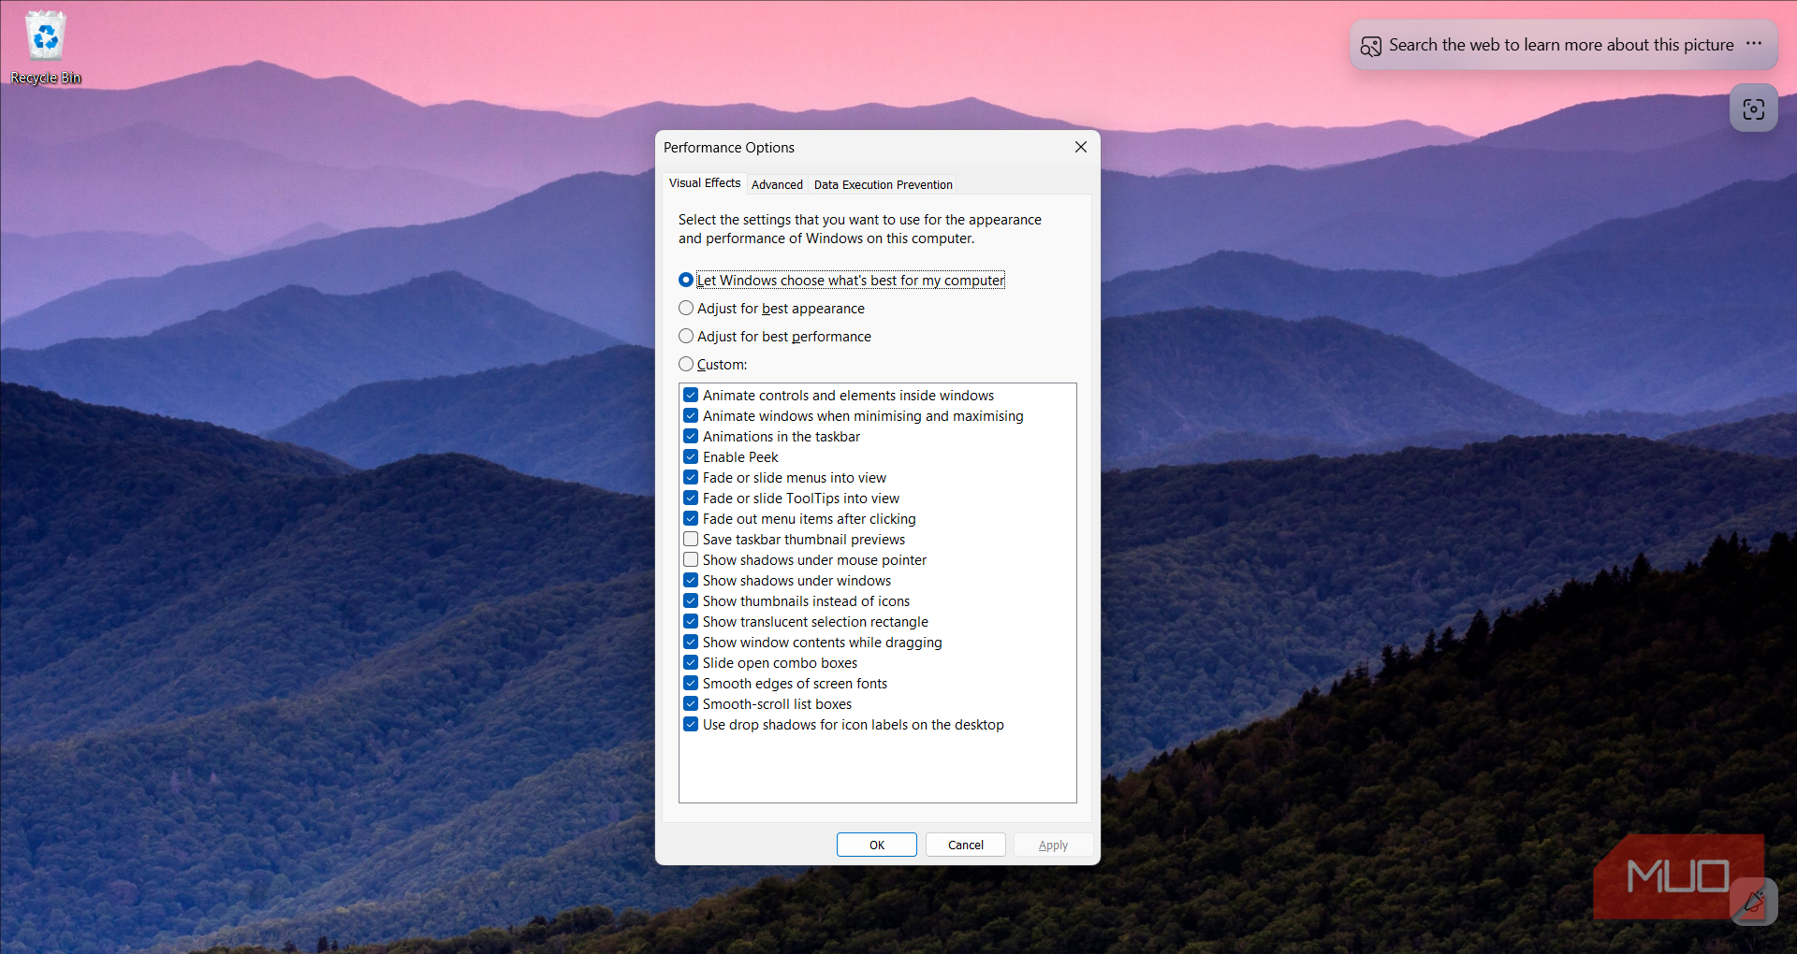This screenshot has width=1797, height=954.
Task: Switch to the Advanced tab
Action: click(x=777, y=184)
